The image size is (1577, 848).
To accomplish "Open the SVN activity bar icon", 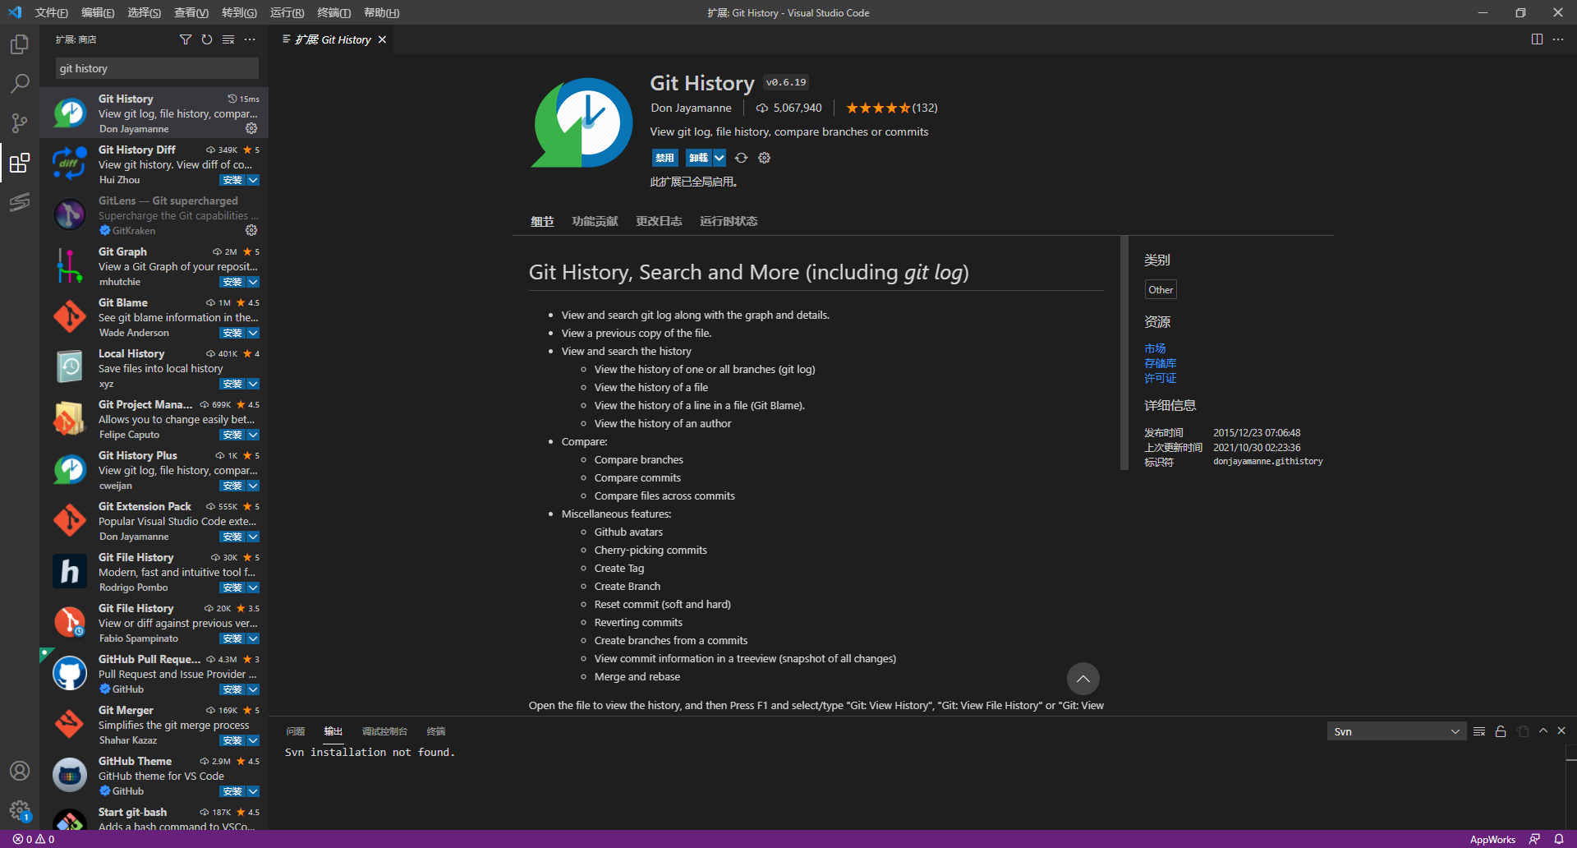I will tap(20, 202).
